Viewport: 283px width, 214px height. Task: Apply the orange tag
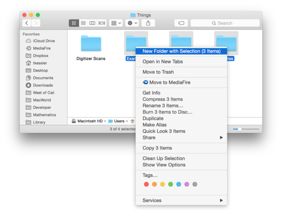pos(155,184)
